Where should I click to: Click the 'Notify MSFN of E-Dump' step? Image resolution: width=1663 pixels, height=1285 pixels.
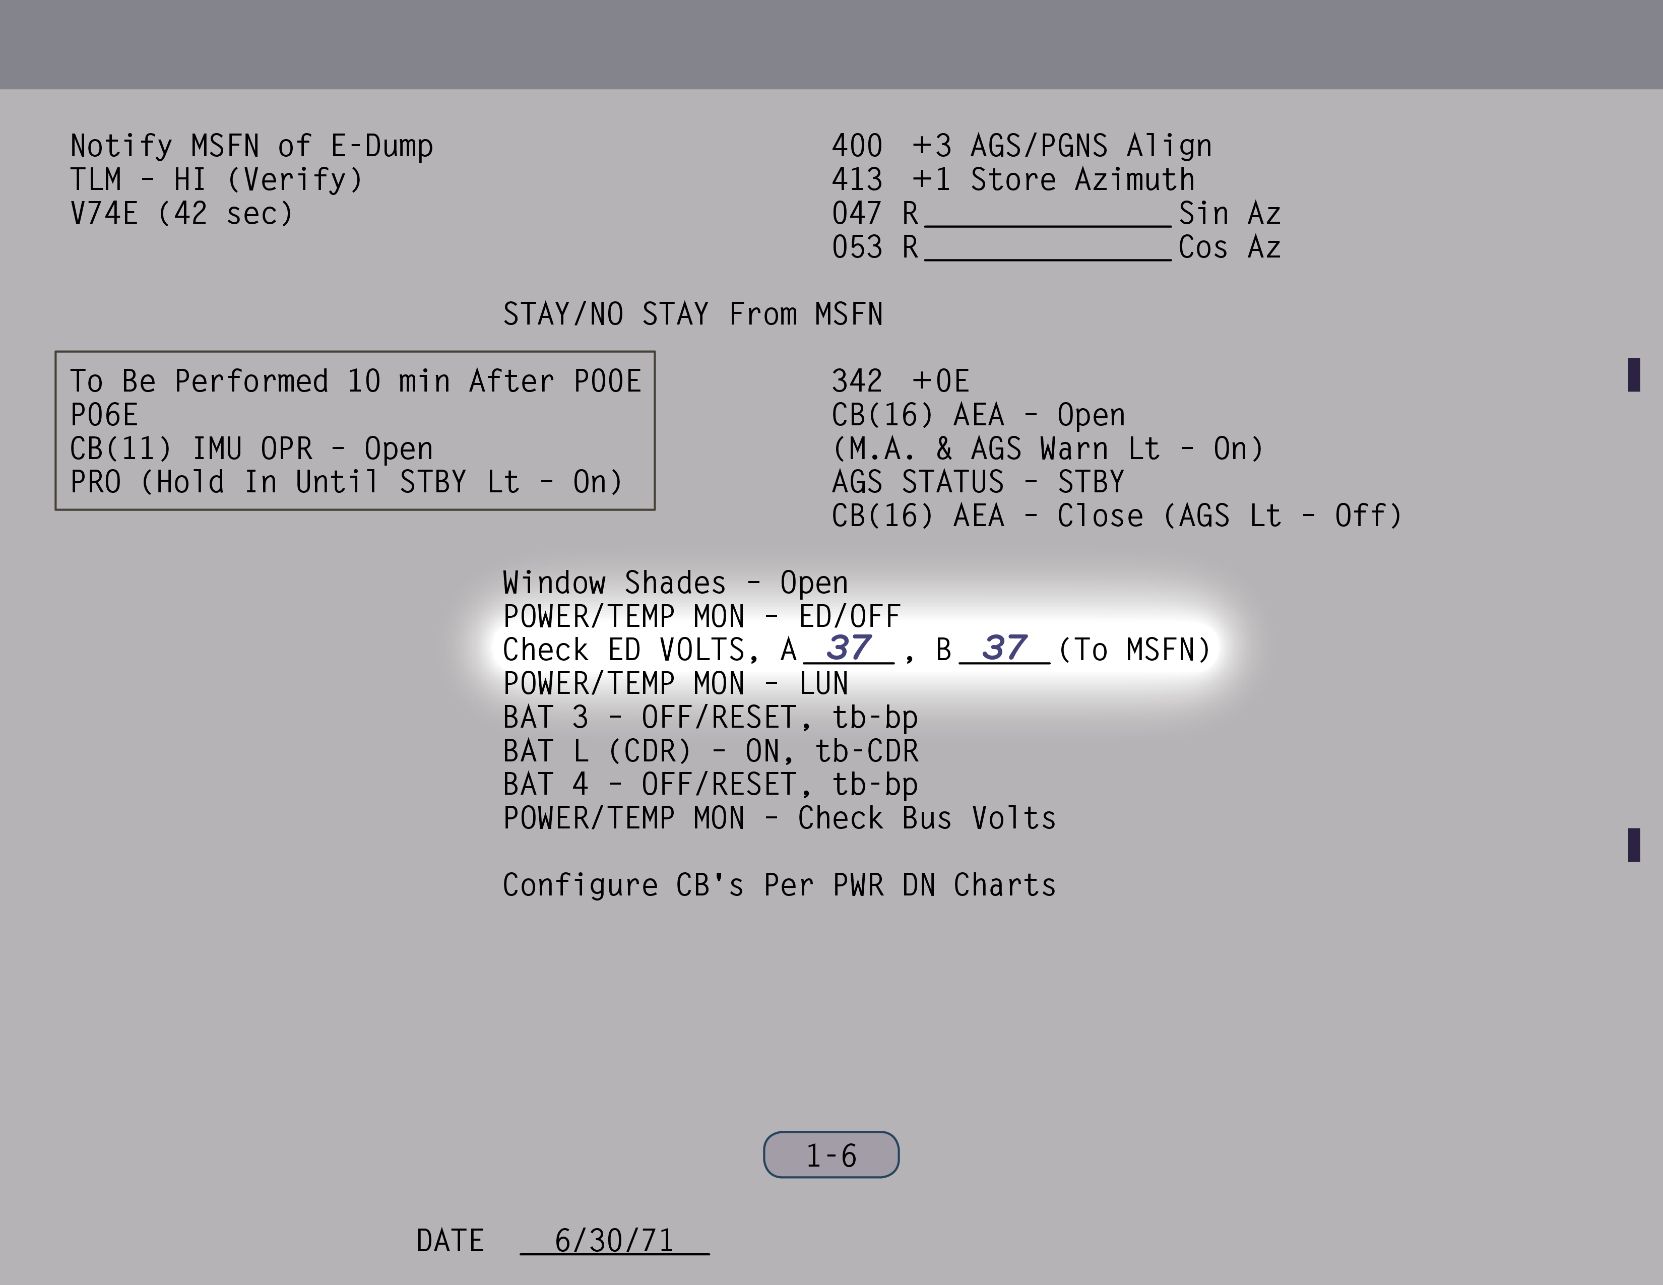(251, 146)
